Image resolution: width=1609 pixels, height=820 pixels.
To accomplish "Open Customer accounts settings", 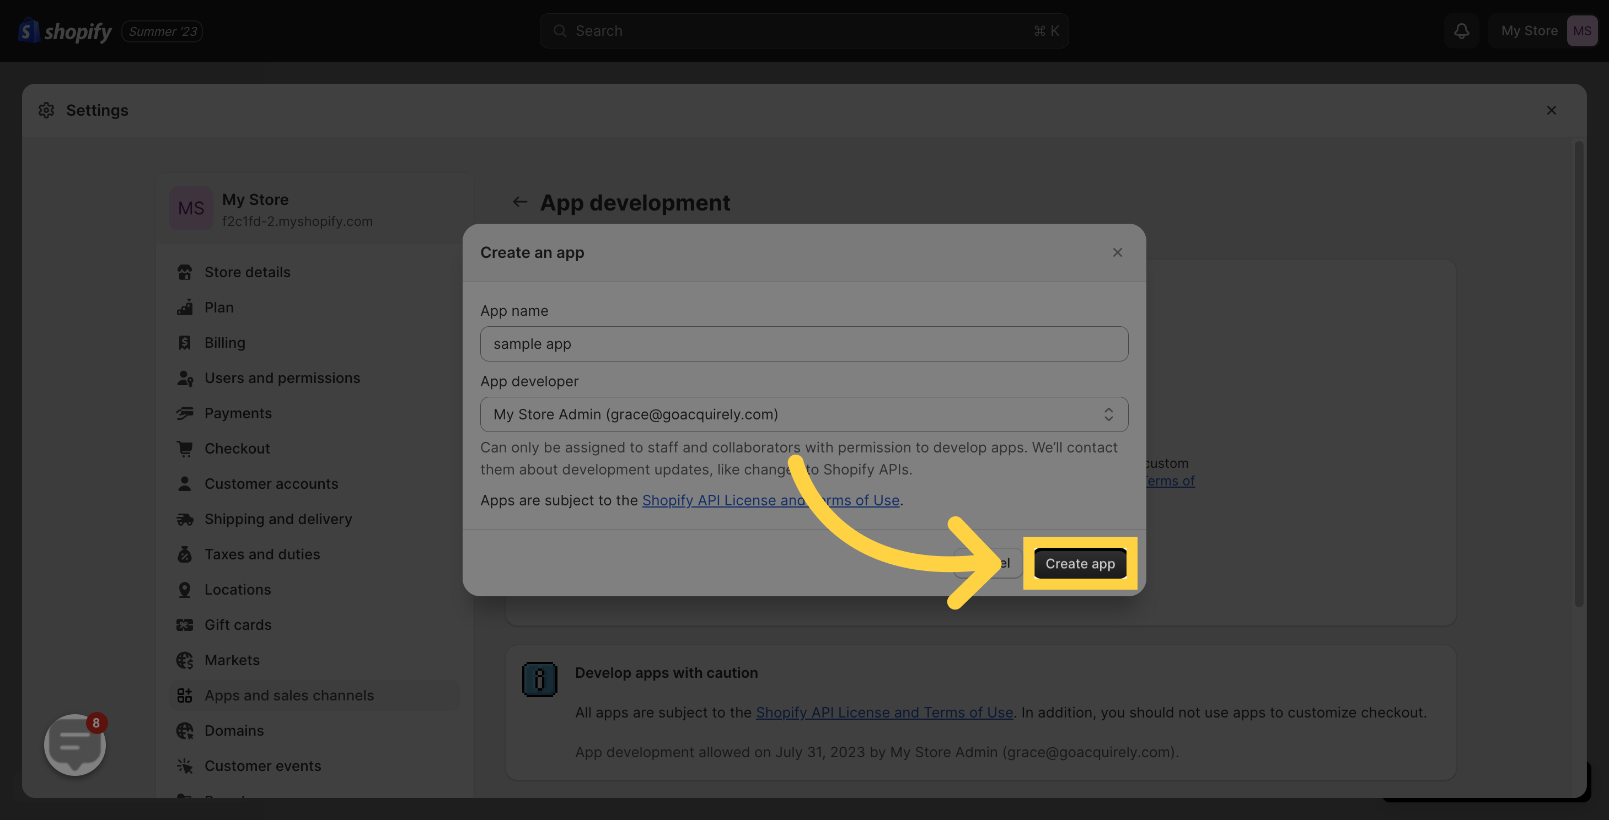I will pyautogui.click(x=315, y=484).
